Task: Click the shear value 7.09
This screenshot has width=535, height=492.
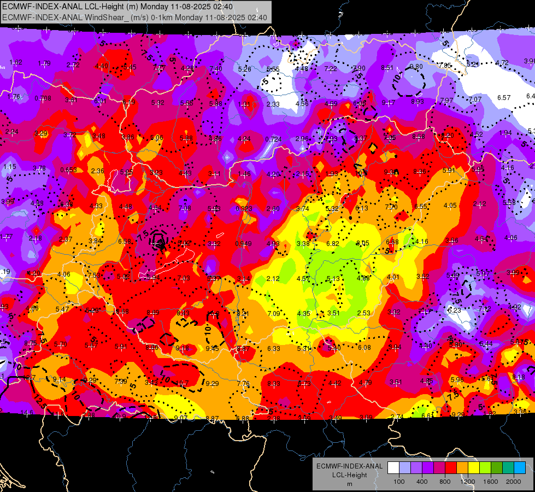Action: tap(274, 313)
